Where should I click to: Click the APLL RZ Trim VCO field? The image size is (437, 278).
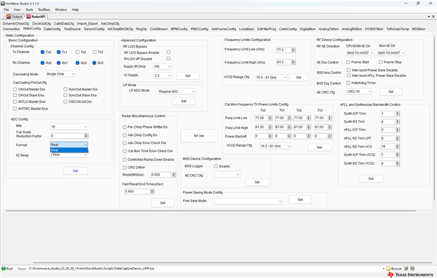(390, 147)
